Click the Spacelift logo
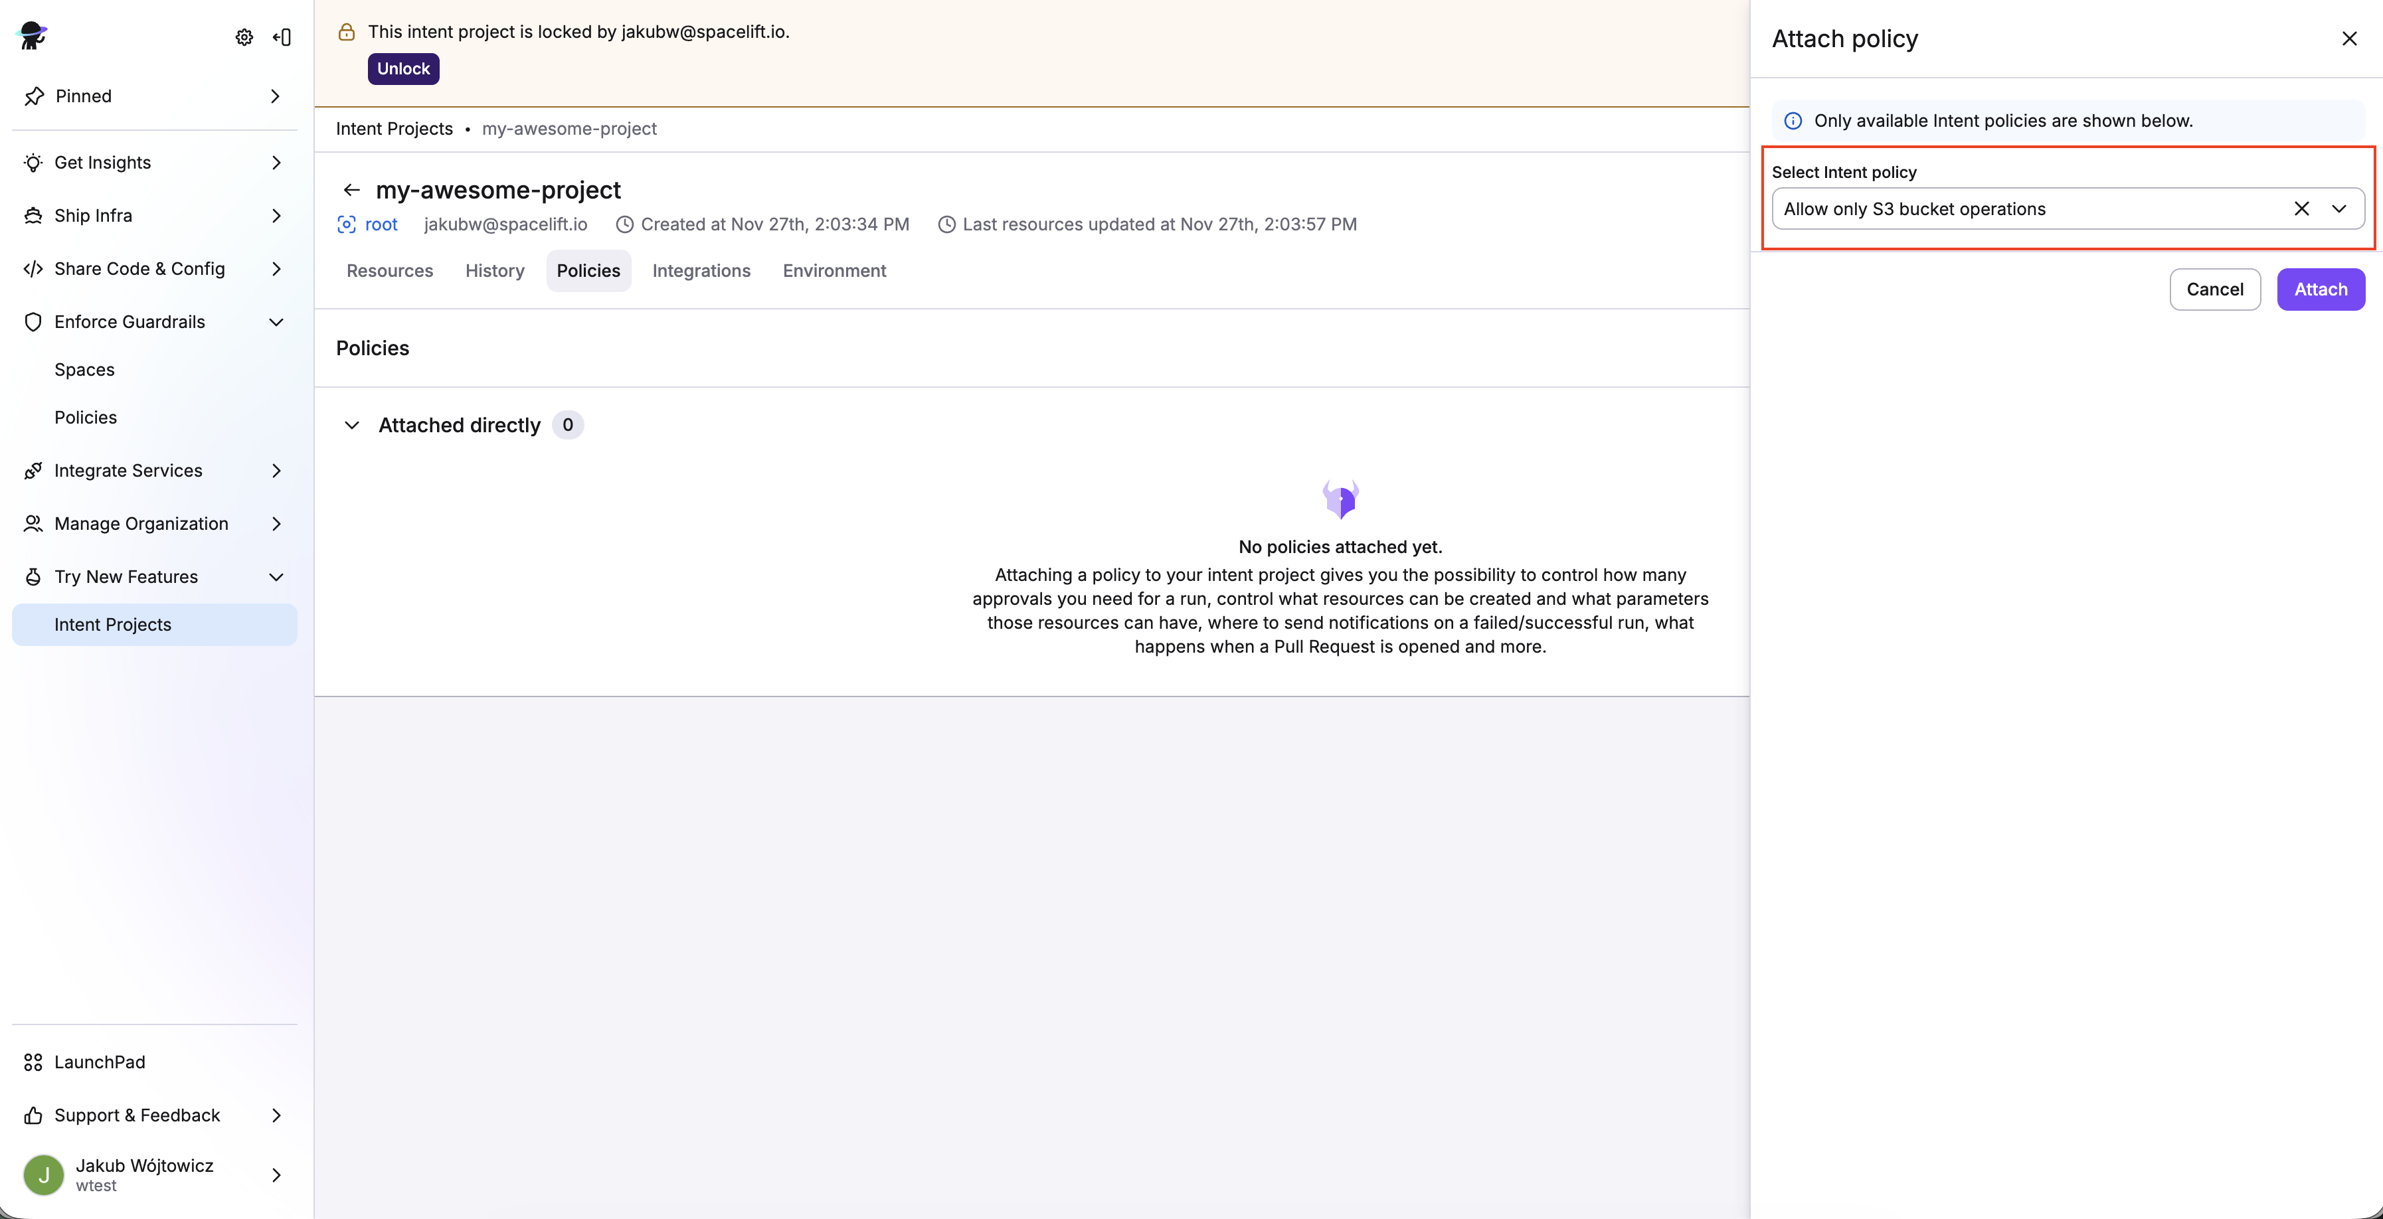 (31, 35)
